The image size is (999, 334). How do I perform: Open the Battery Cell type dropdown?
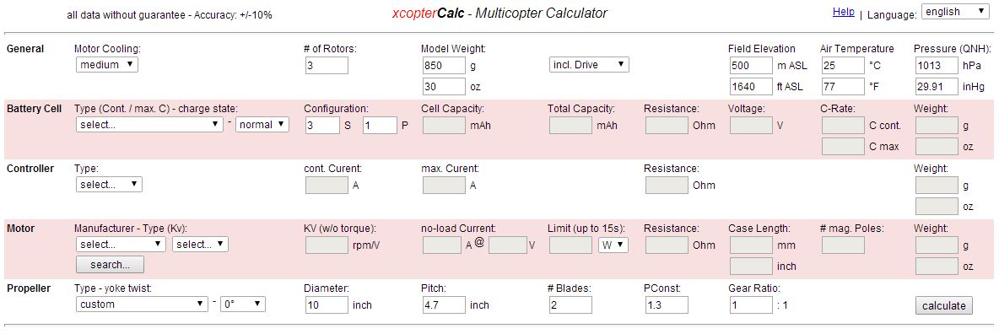[149, 124]
